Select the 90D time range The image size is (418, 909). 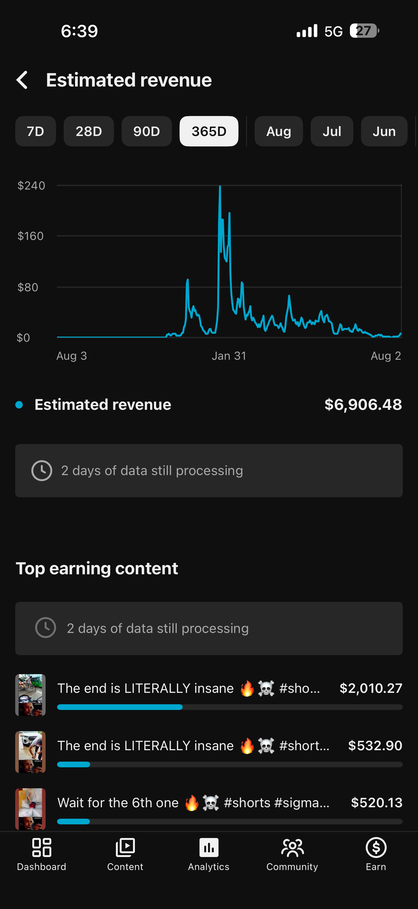click(147, 131)
